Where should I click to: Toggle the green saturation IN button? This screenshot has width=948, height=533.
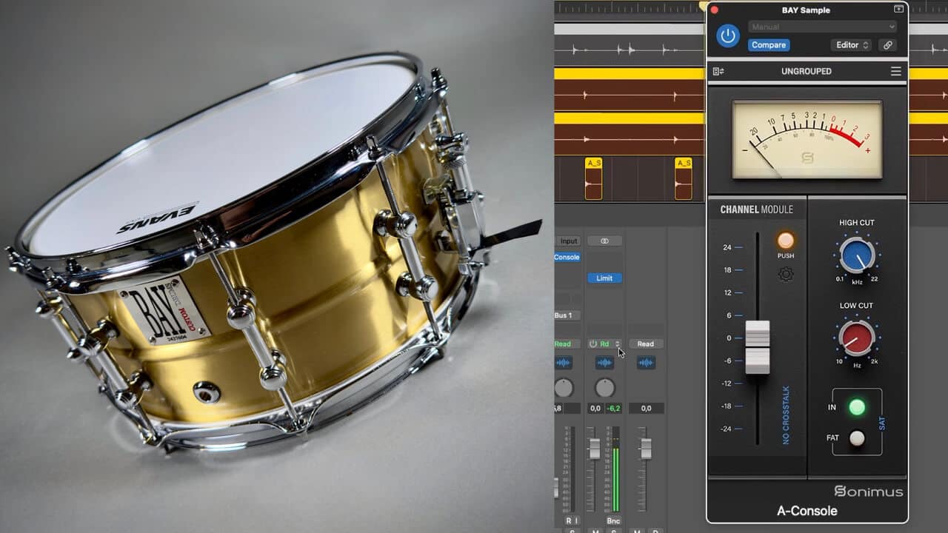(x=857, y=406)
